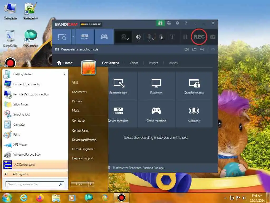The width and height of the screenshot is (270, 203).
Task: Open VM1 user folder link
Action: click(75, 82)
